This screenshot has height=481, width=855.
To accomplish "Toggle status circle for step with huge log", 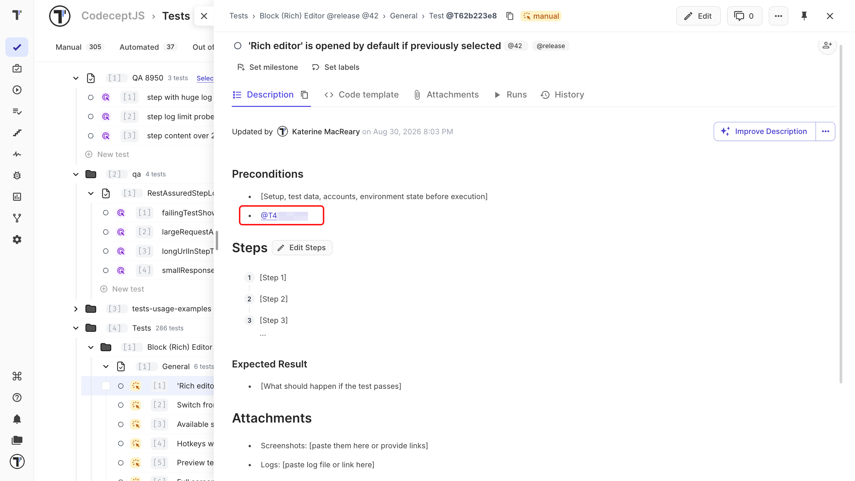I will [x=91, y=97].
